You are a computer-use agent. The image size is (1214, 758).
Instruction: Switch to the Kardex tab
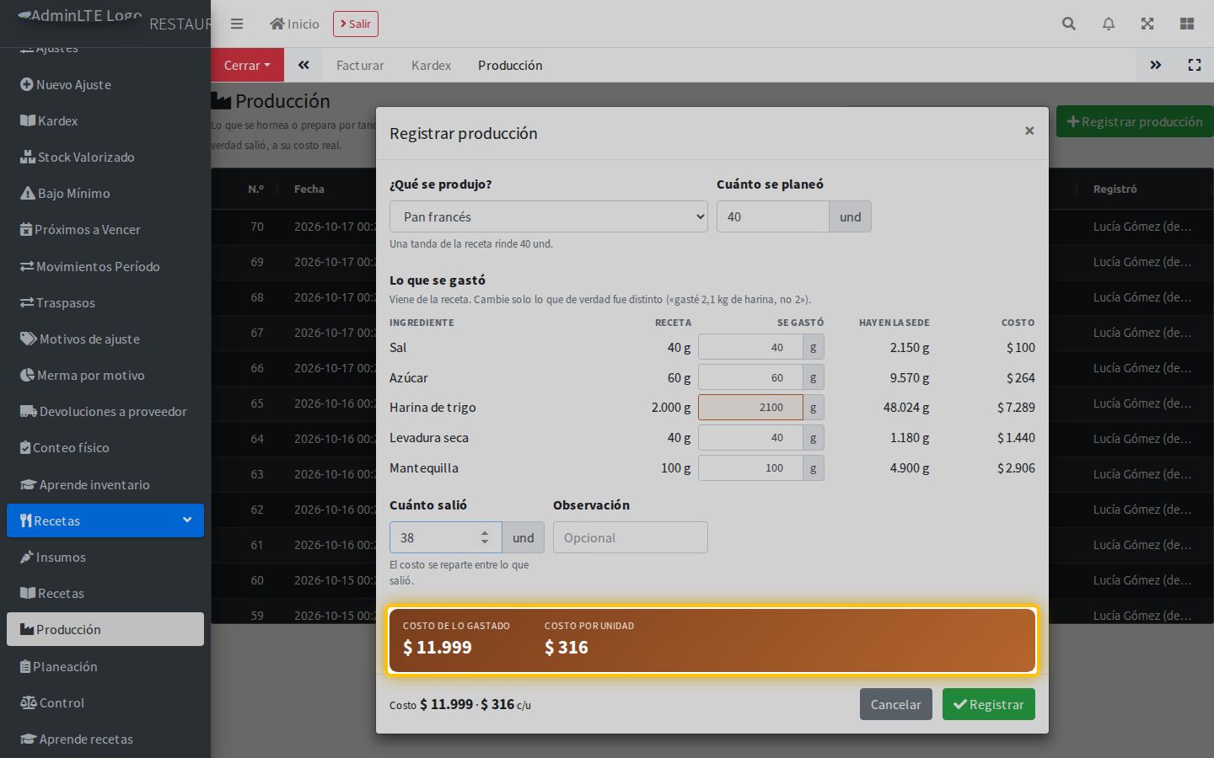tap(431, 65)
